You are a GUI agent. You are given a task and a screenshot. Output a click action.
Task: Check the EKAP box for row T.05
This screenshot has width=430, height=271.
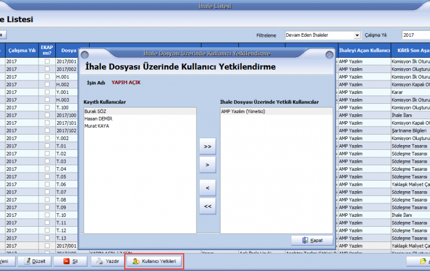47,176
